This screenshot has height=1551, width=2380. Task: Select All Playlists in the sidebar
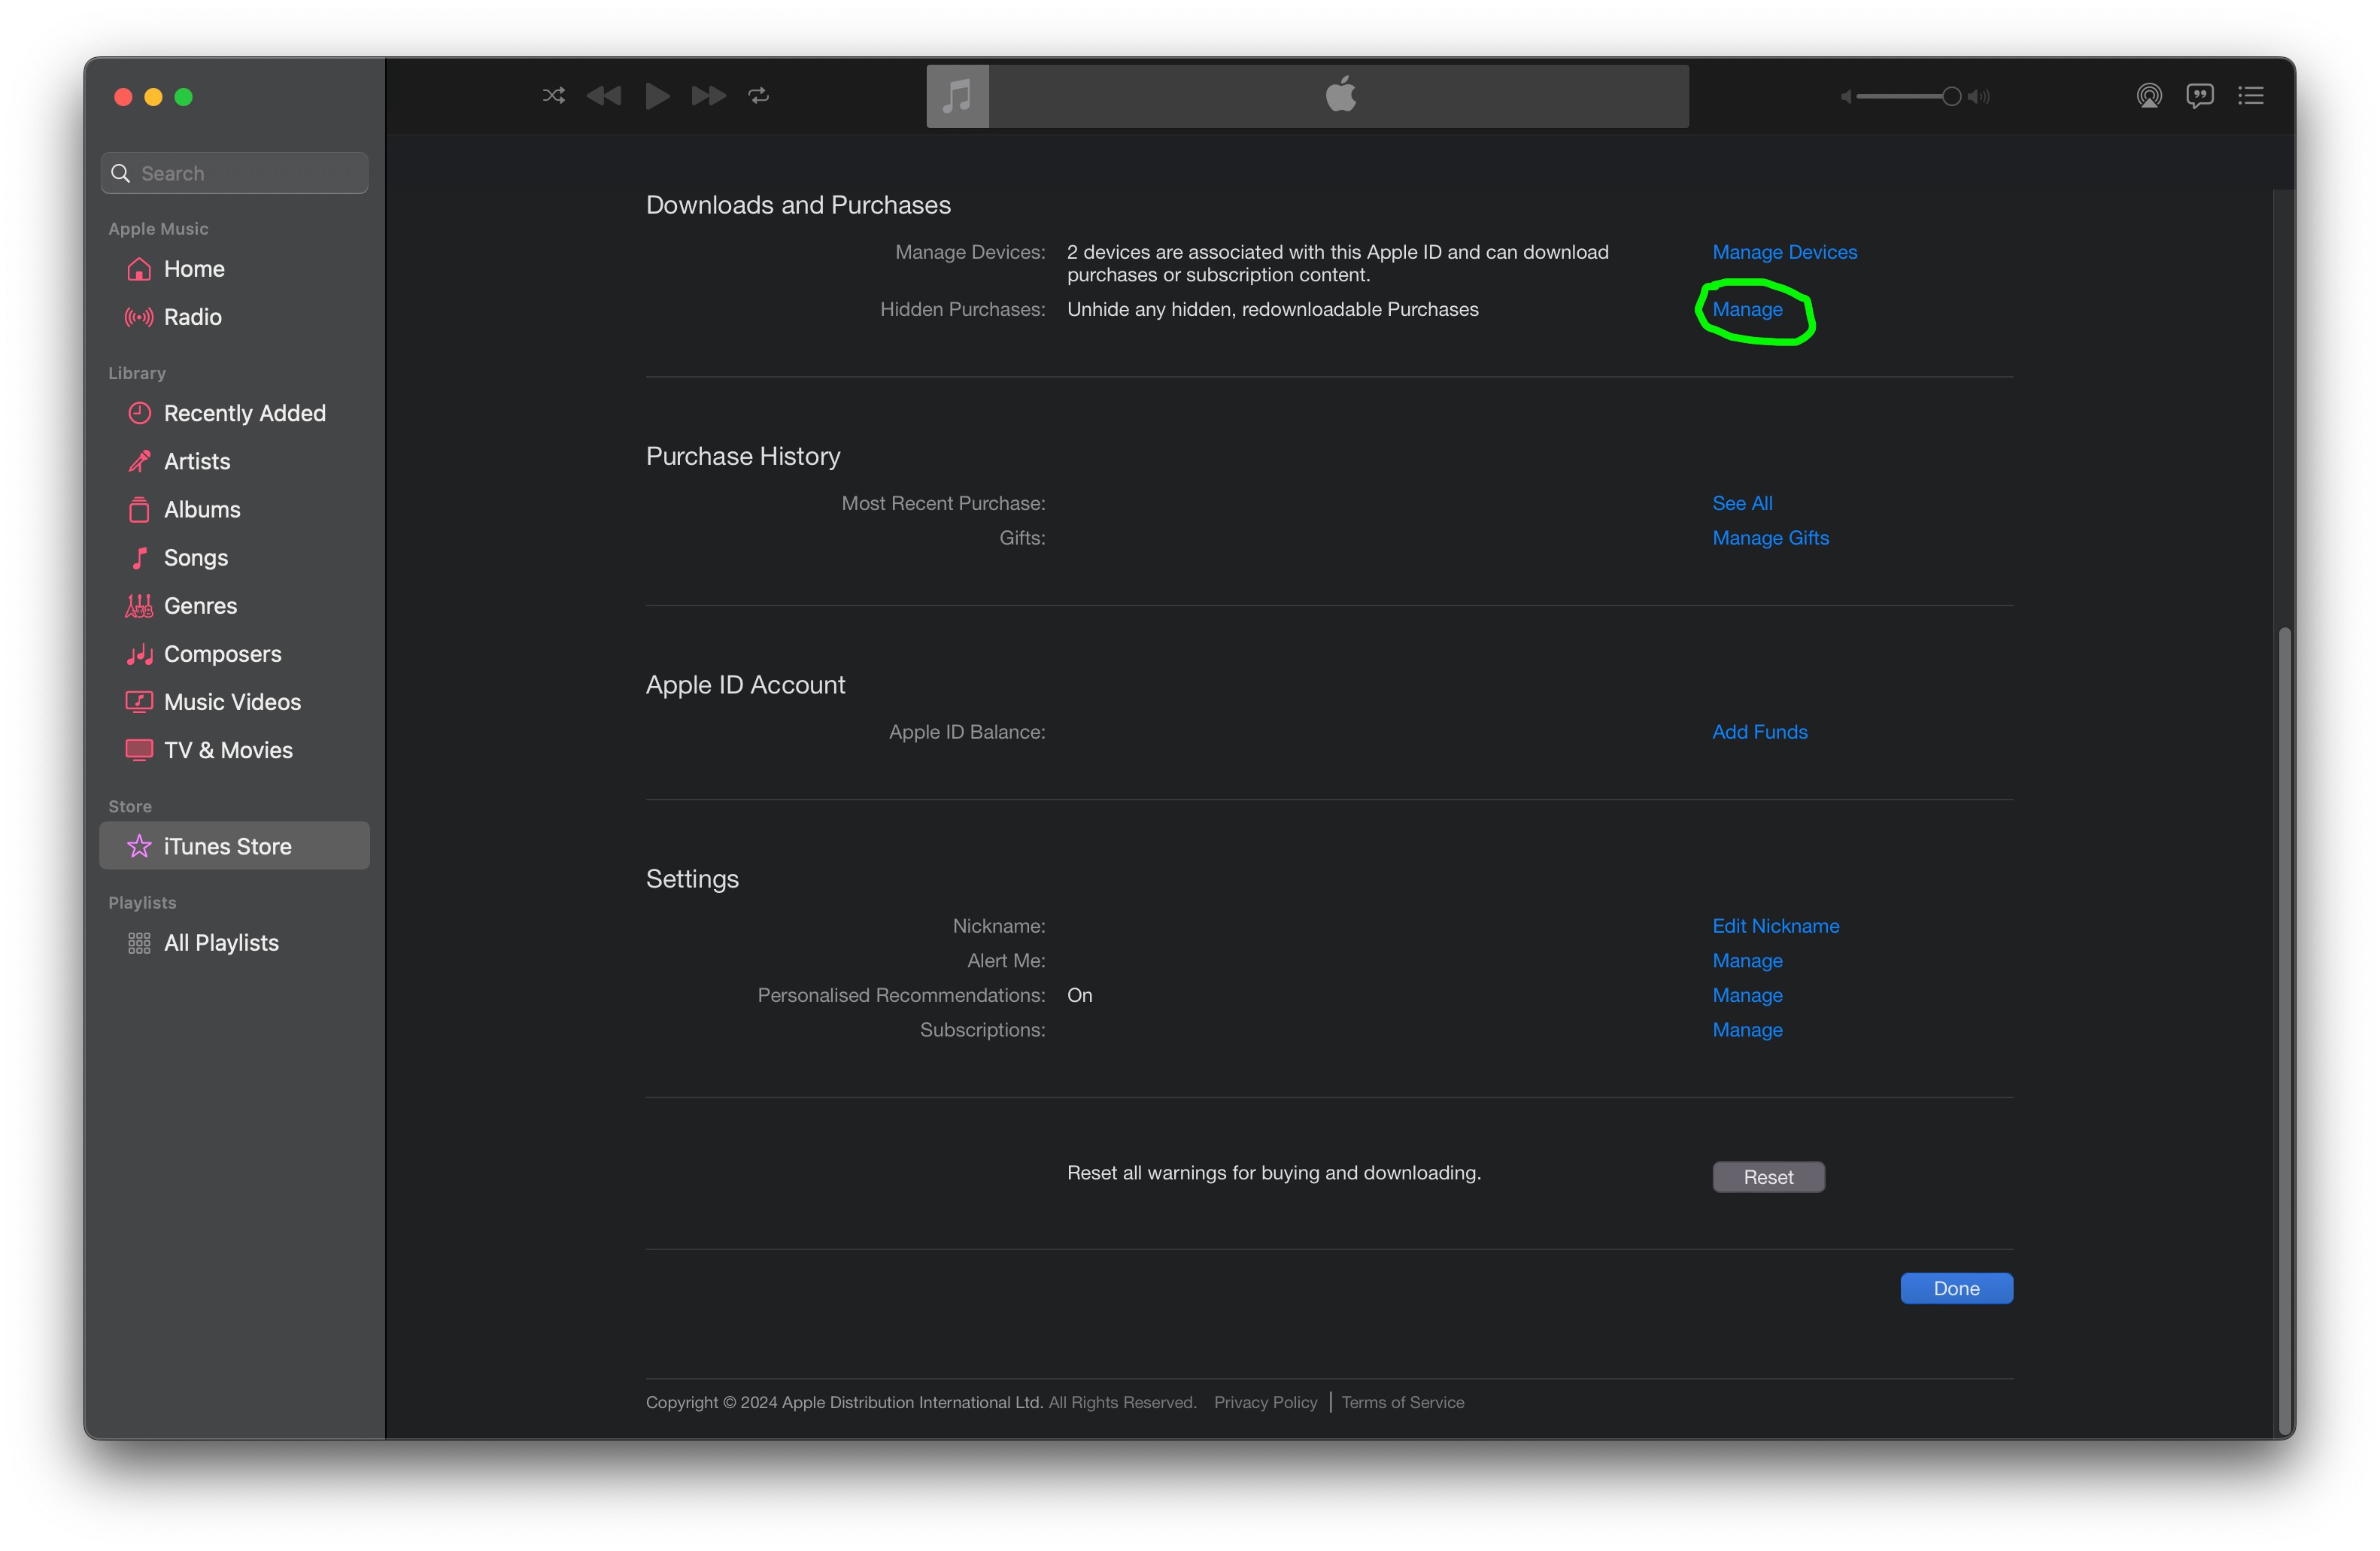pos(221,943)
